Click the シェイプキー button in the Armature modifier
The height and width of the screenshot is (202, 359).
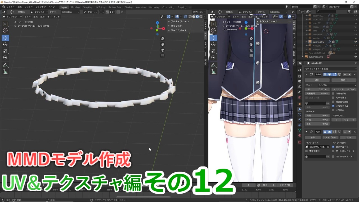click(x=330, y=137)
